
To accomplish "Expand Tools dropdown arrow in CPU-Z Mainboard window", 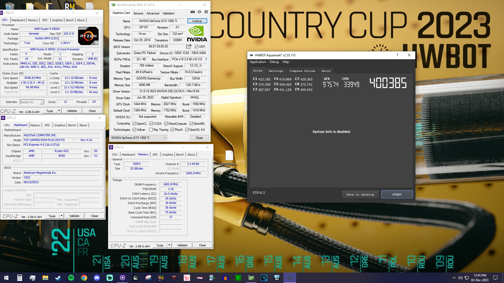I will coord(62,216).
